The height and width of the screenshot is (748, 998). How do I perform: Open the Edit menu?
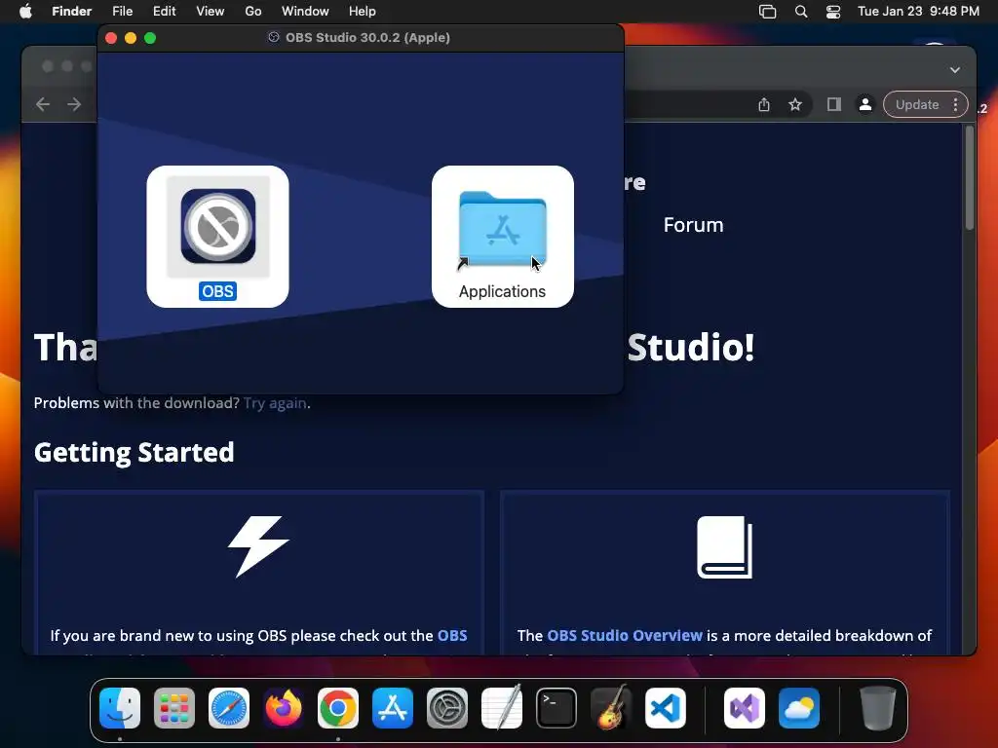[164, 12]
